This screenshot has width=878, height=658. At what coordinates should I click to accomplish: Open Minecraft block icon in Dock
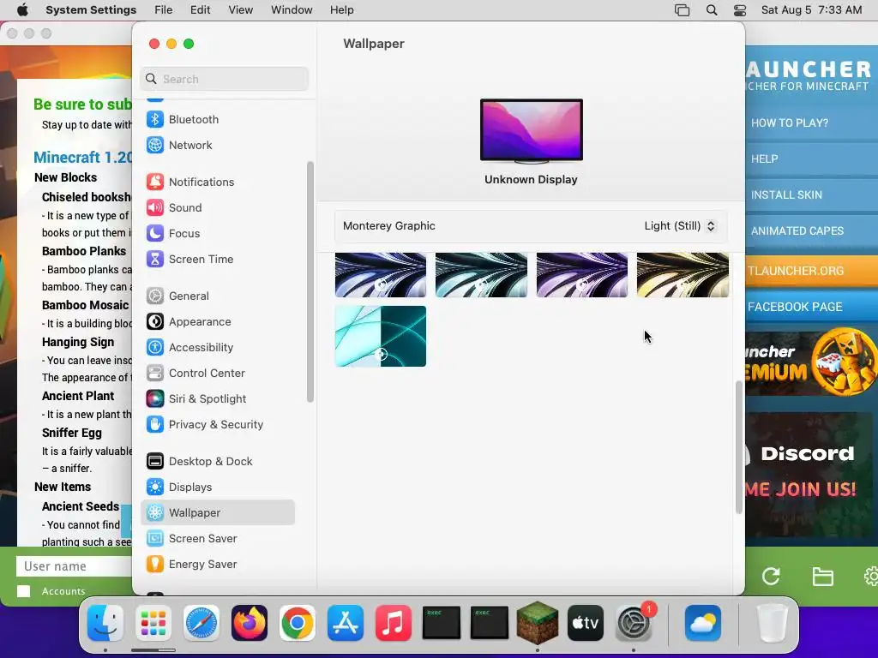click(537, 623)
